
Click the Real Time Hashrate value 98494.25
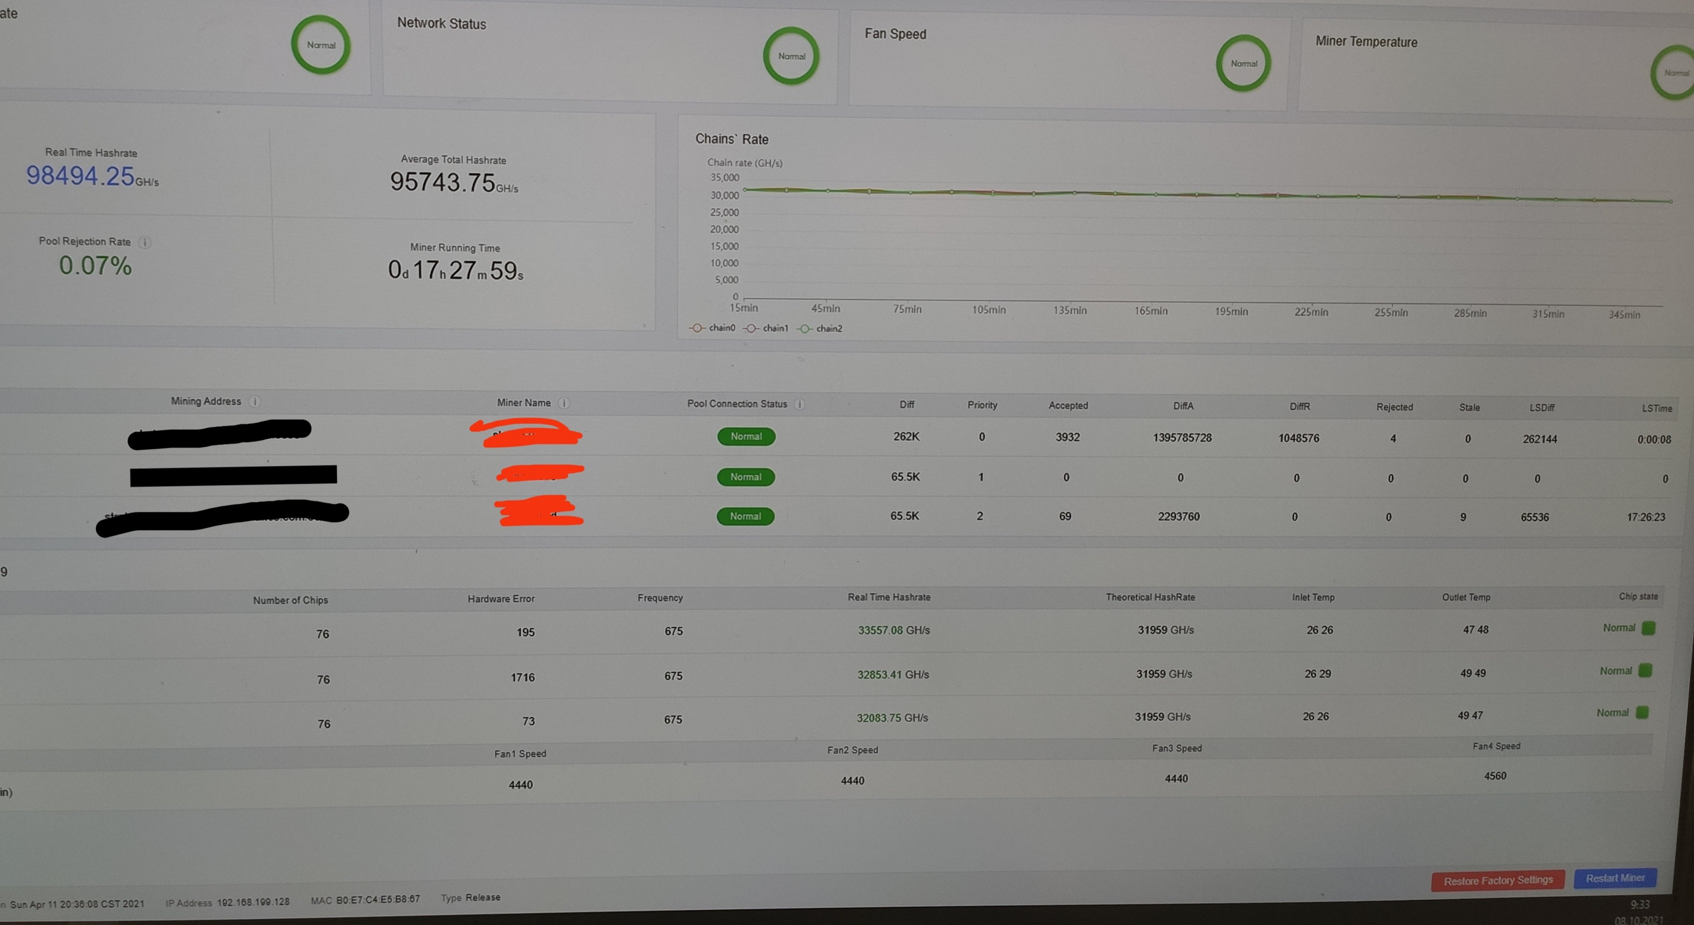click(80, 176)
